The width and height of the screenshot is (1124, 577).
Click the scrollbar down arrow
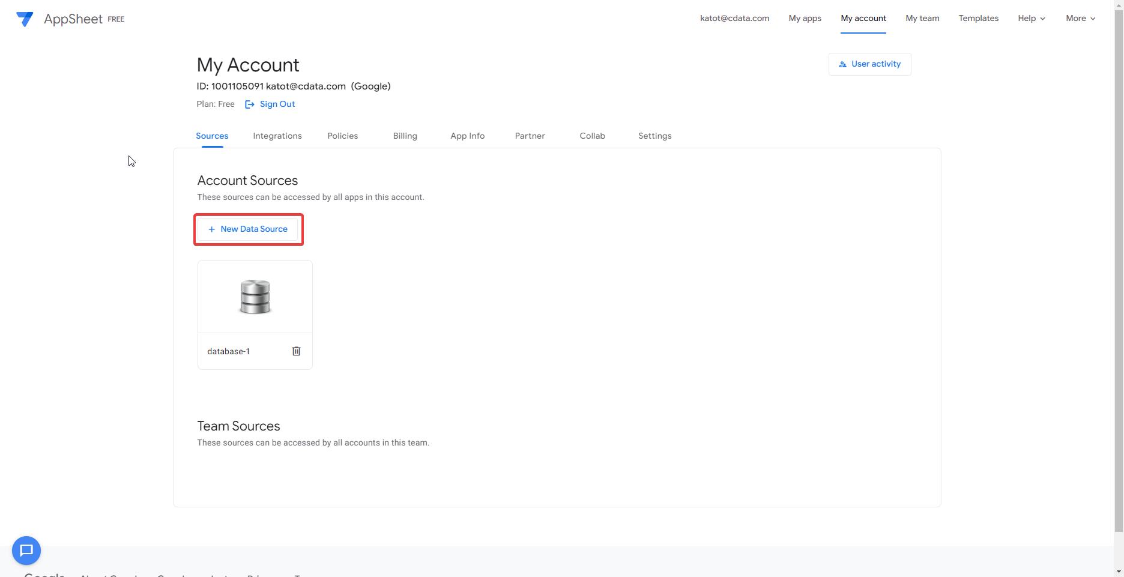click(x=1119, y=572)
